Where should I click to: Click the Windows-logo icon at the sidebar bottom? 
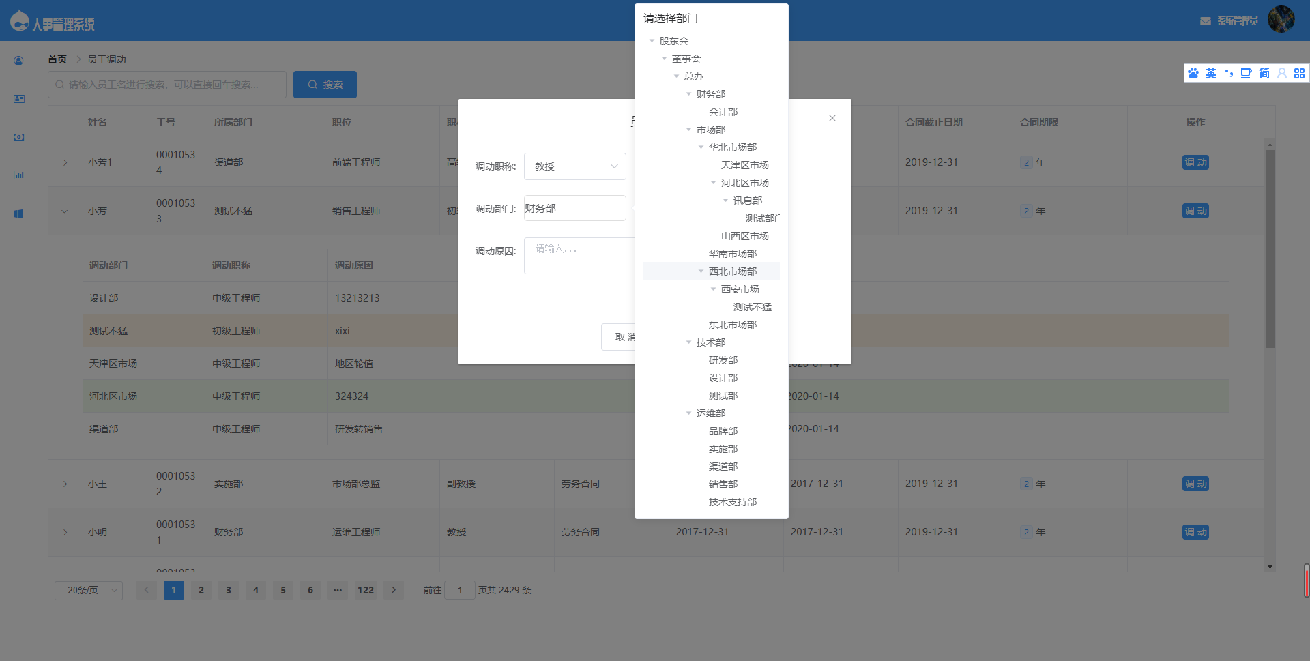17,213
